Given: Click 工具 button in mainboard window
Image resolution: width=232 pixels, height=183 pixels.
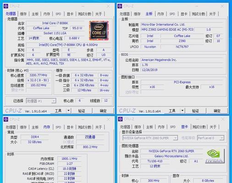Looking at the screenshot, I should click(x=172, y=111).
